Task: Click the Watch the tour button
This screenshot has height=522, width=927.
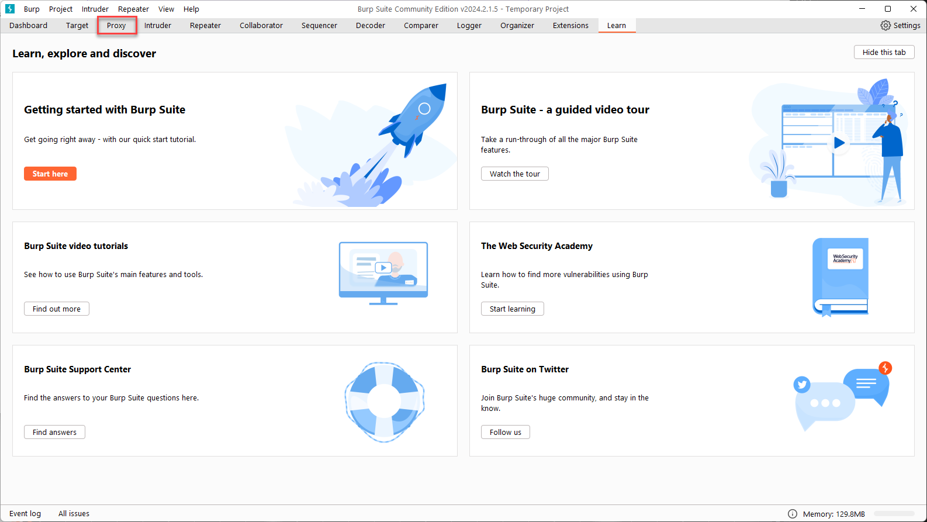Action: tap(514, 174)
